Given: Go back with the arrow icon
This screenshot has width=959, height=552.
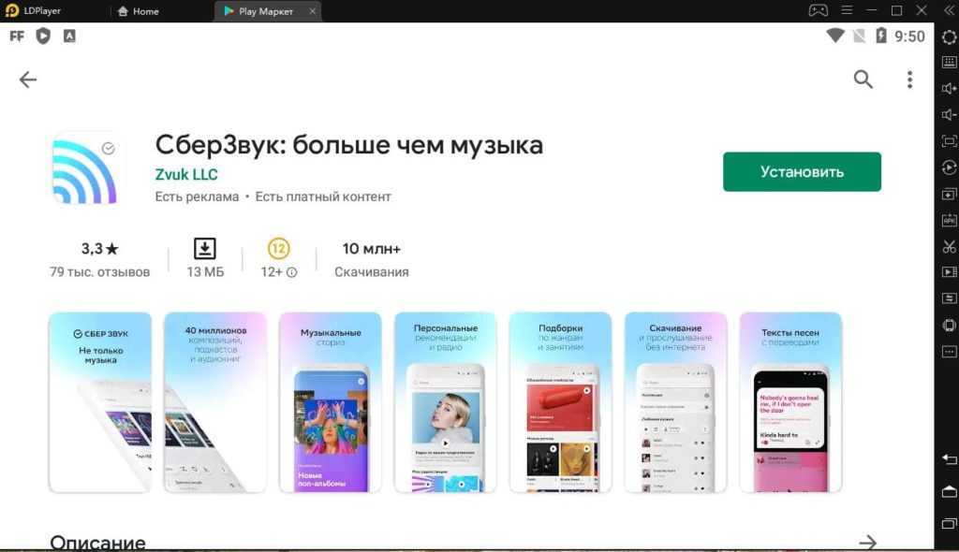Looking at the screenshot, I should tap(28, 80).
